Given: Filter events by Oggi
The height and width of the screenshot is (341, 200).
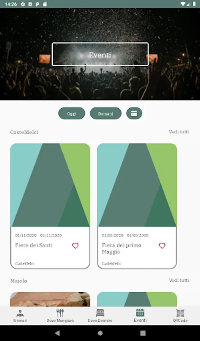Looking at the screenshot, I should click(x=72, y=113).
